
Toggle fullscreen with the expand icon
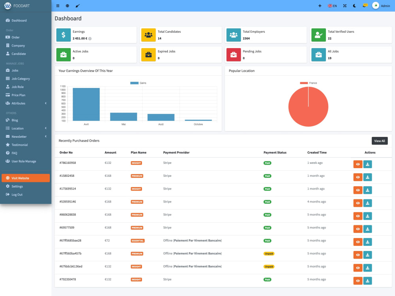(x=344, y=6)
